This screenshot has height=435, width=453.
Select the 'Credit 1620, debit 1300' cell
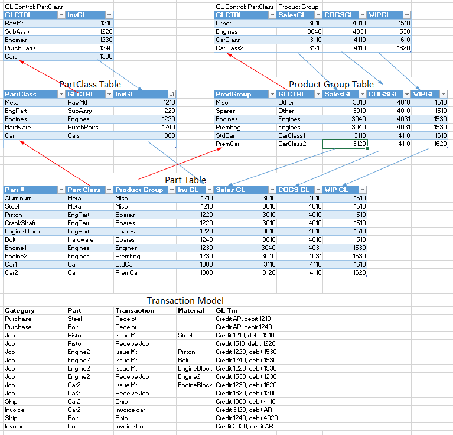246,394
